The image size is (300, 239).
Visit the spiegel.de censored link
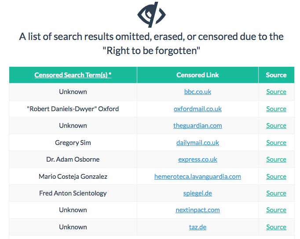coord(198,193)
